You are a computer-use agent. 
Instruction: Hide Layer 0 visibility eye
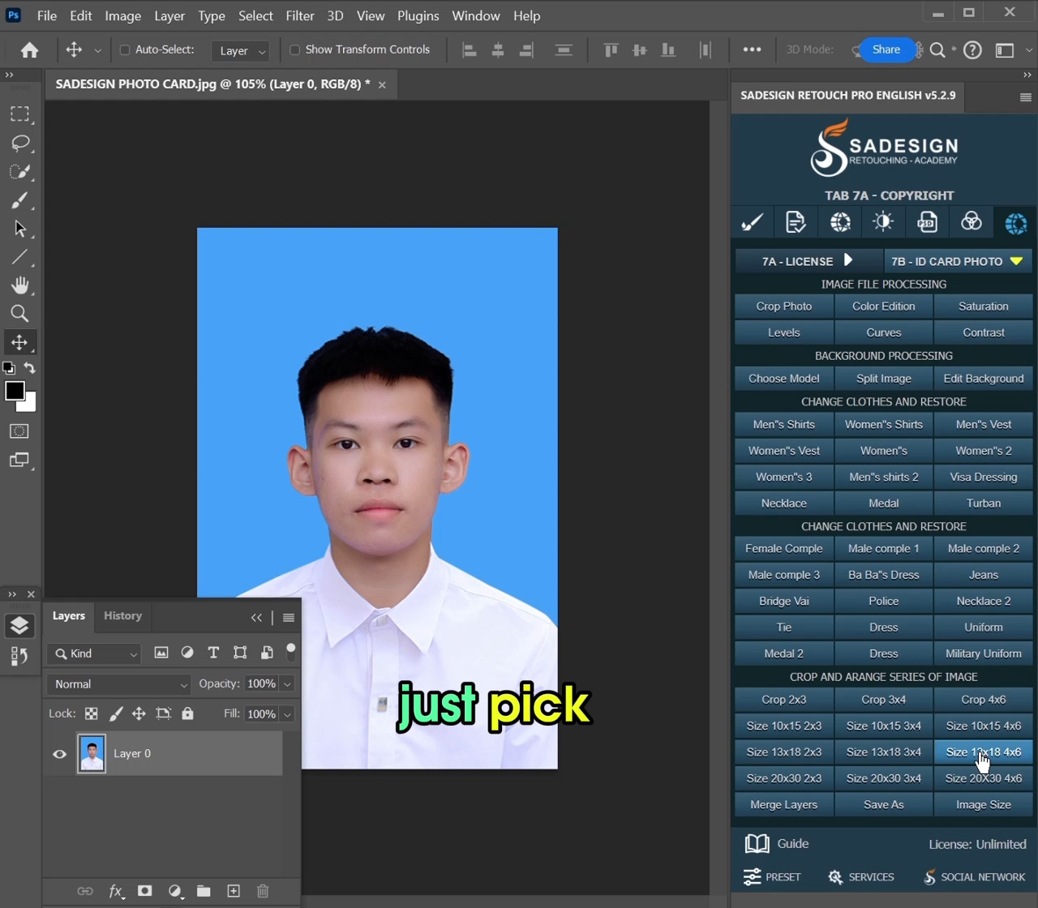pyautogui.click(x=60, y=754)
